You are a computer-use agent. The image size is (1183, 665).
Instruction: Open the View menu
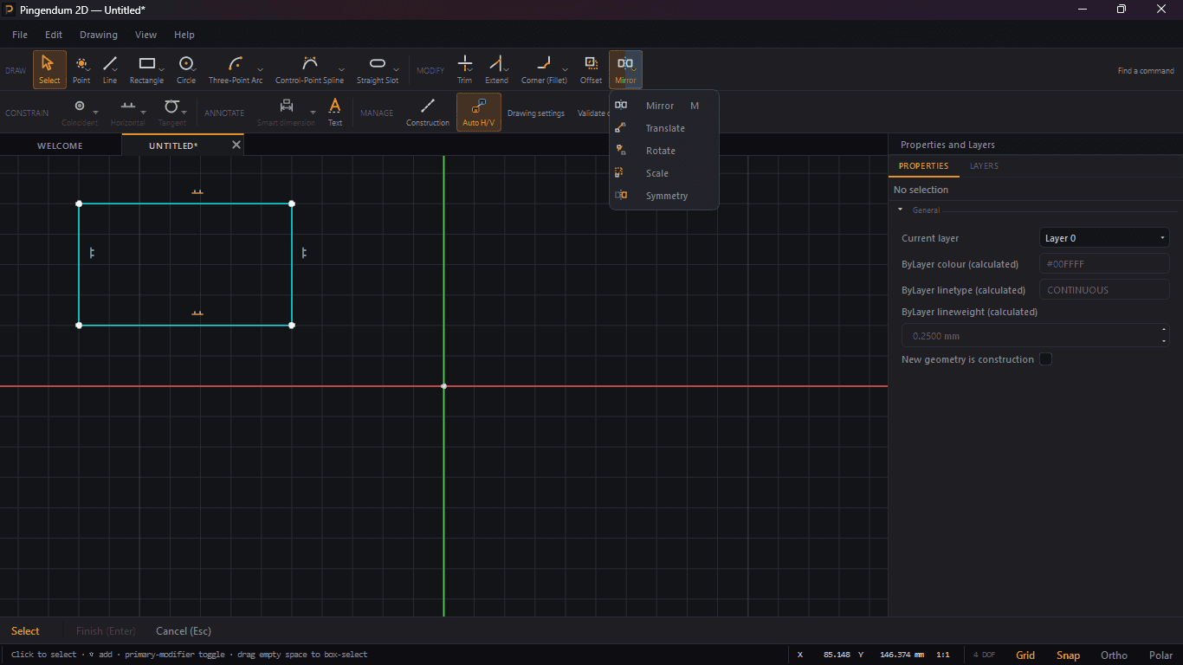click(145, 35)
